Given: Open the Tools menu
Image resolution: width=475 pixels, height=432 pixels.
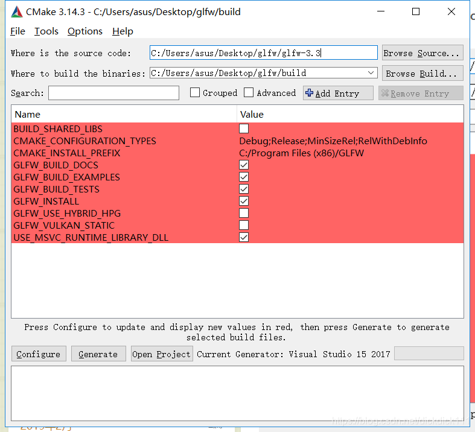Looking at the screenshot, I should coord(46,31).
